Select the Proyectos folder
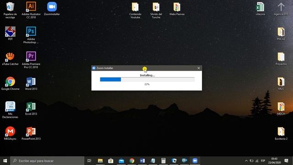Image resolution: width=293 pixels, height=165 pixels. pos(281,59)
